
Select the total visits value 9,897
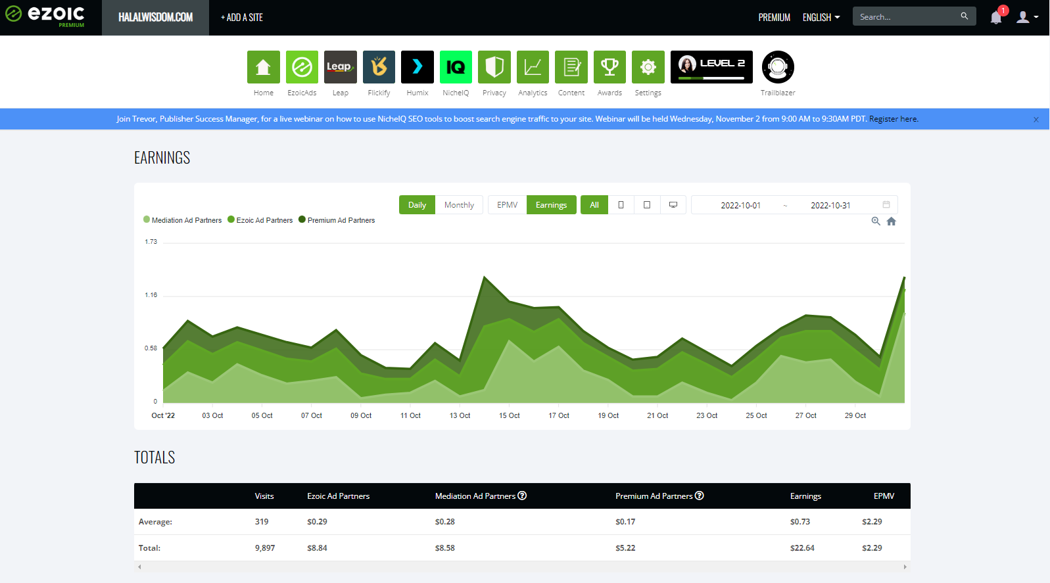pyautogui.click(x=265, y=548)
